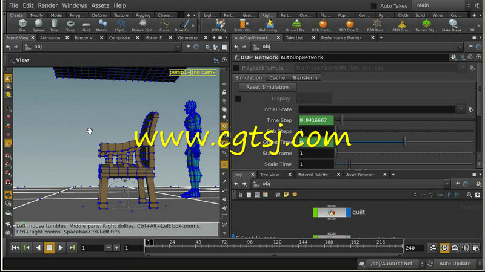Screen dimensions: 485x272
Task: Switch to the Material Palette tab
Action: click(312, 175)
